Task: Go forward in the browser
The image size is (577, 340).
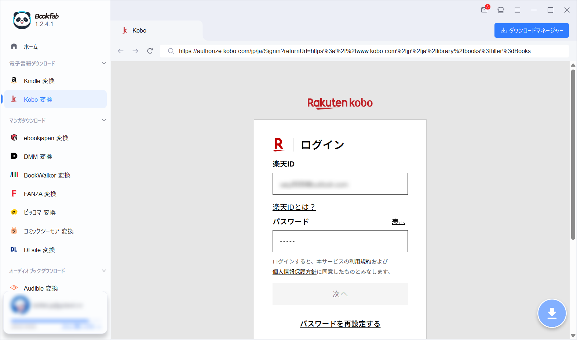Action: [135, 51]
